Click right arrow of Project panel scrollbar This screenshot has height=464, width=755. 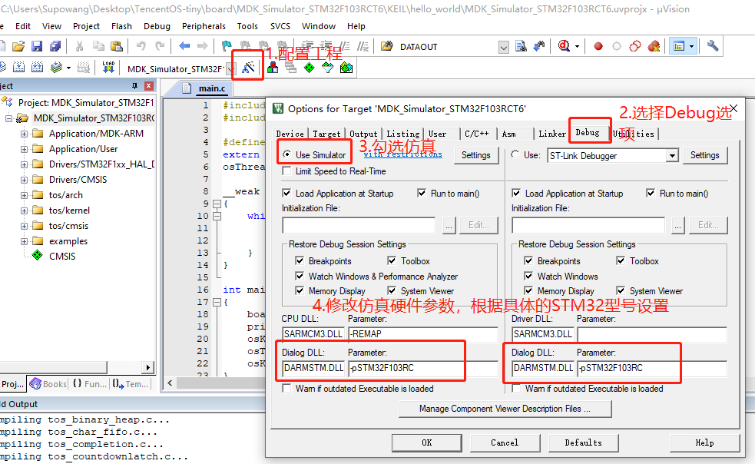148,367
